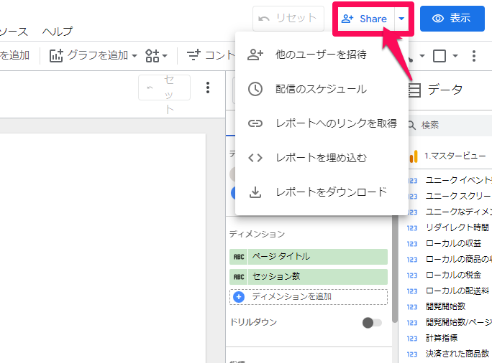The height and width of the screenshot is (363, 492).
Task: Click the link chain icon in menu
Action: (255, 123)
